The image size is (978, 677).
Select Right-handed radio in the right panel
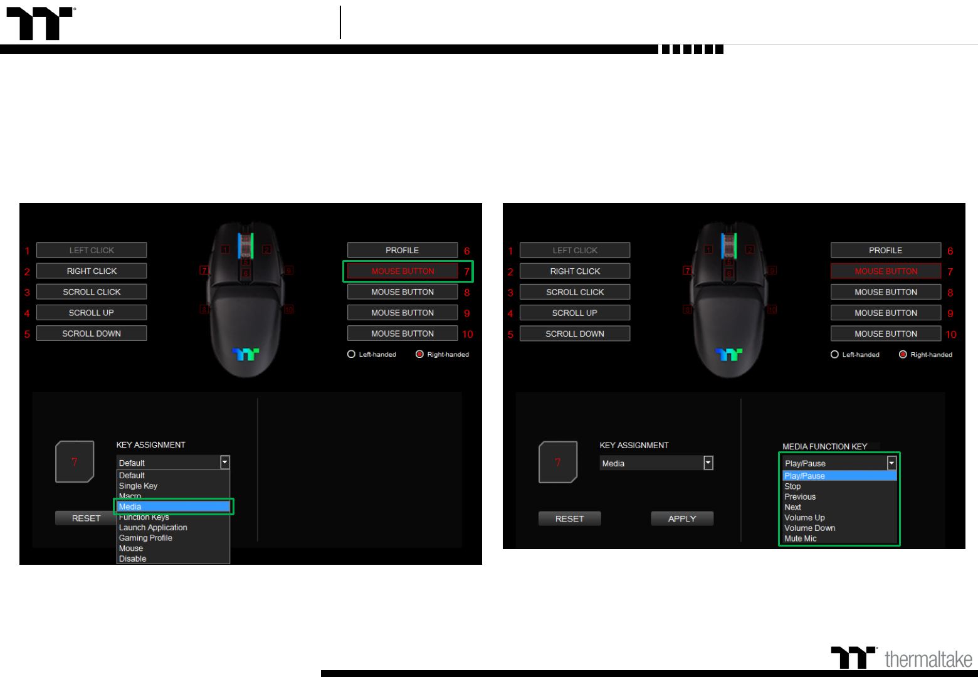point(903,354)
